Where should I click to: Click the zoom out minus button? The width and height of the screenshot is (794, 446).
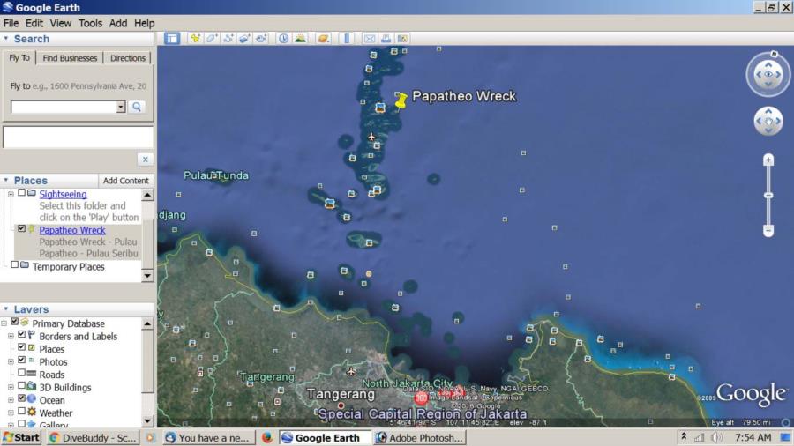click(x=768, y=231)
